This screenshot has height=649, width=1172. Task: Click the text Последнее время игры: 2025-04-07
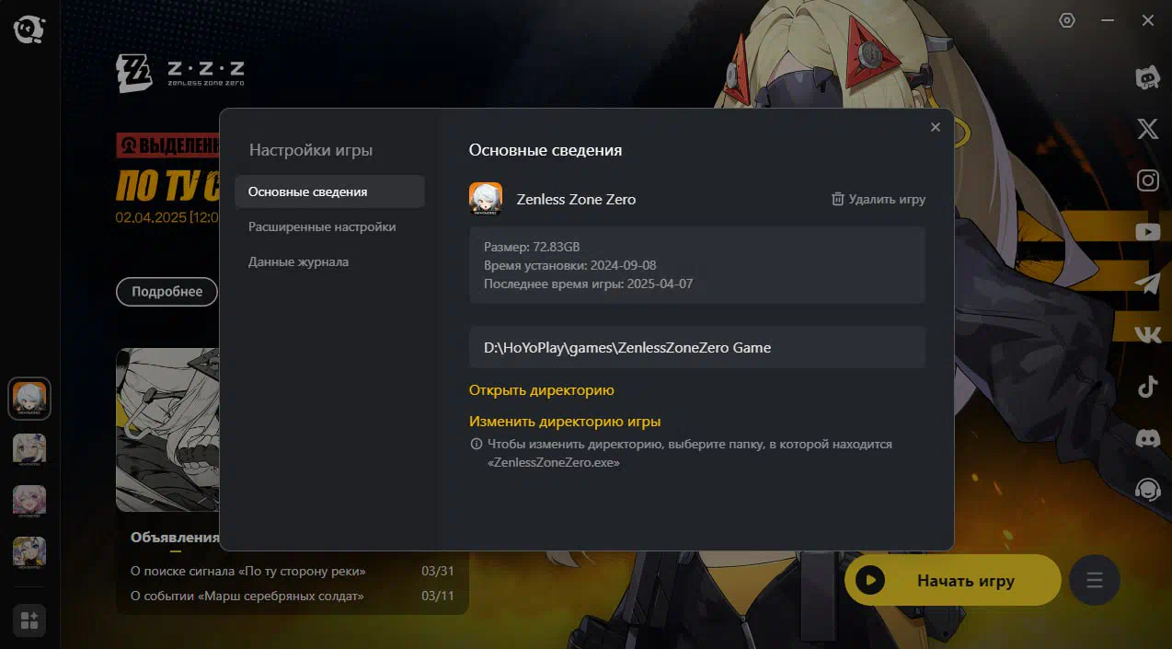(x=589, y=284)
